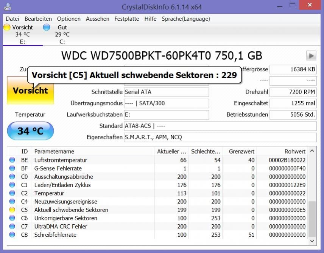Click raw value 0000000000E5

tap(287, 210)
